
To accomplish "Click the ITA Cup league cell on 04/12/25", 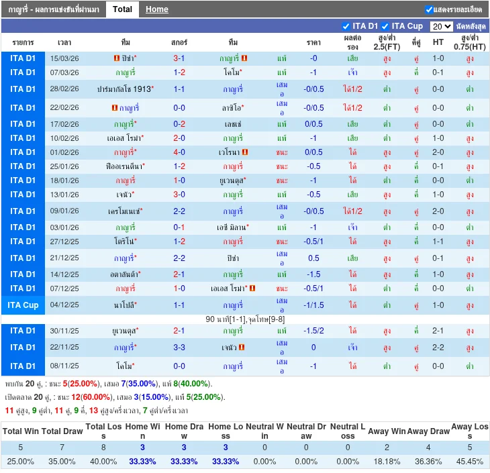I will coord(23,305).
